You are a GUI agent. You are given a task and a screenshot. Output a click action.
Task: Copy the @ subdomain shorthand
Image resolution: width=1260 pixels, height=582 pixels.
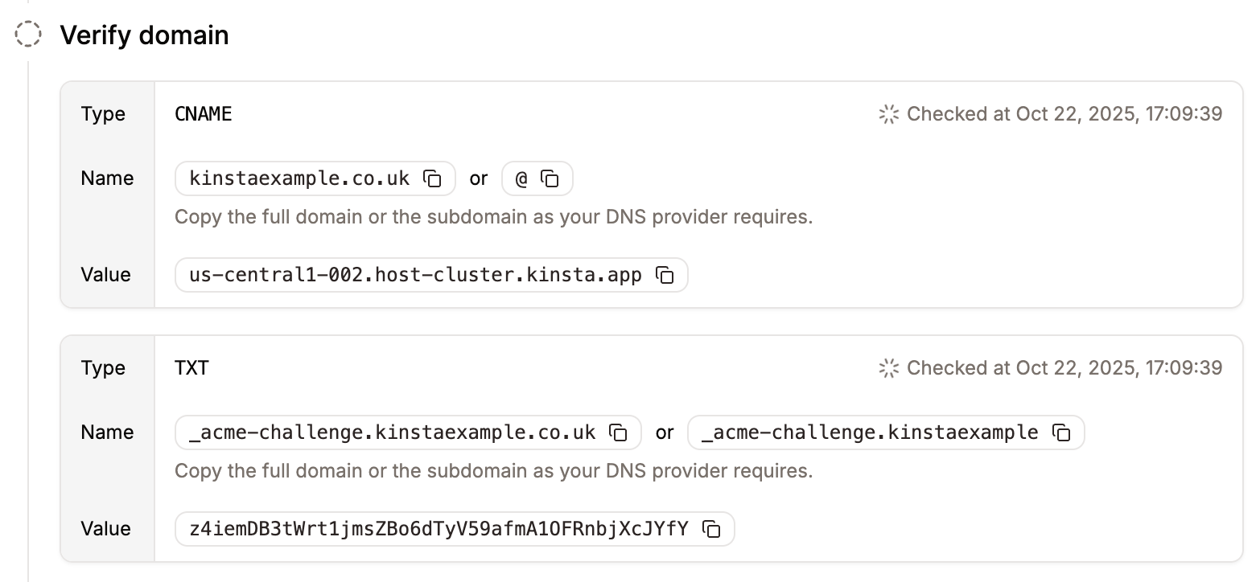(x=552, y=178)
